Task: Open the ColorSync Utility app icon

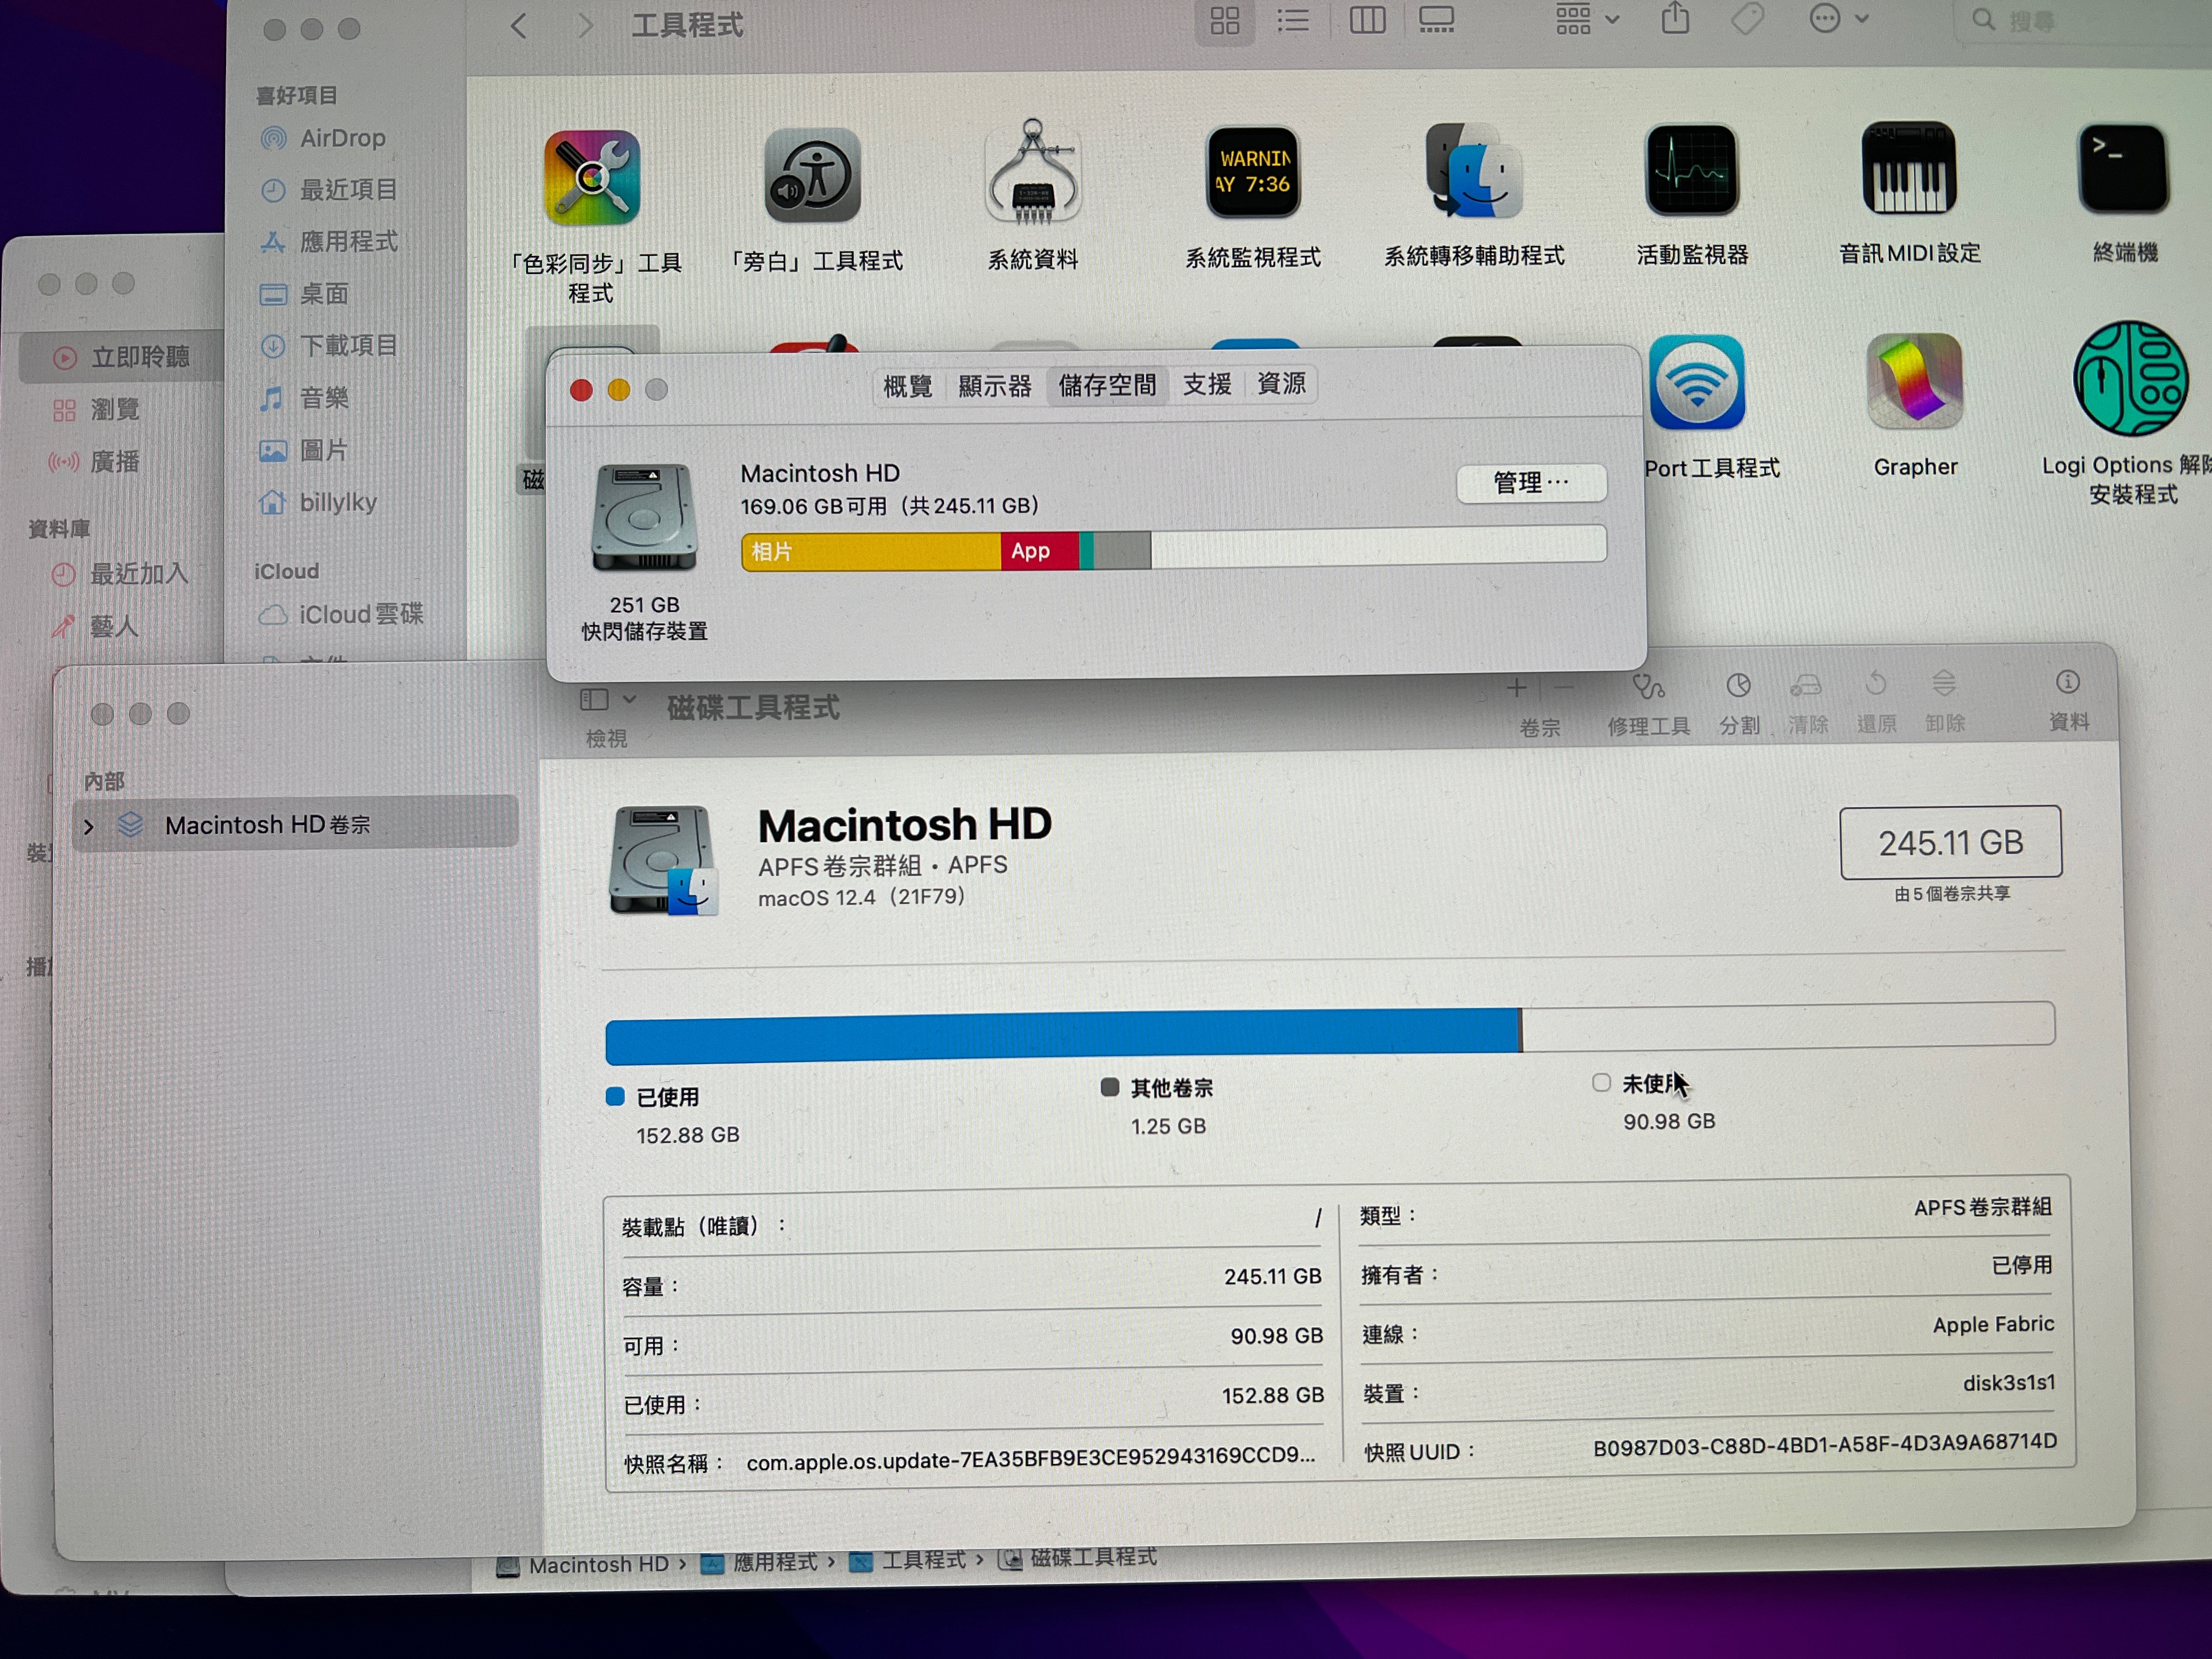Action: click(591, 178)
